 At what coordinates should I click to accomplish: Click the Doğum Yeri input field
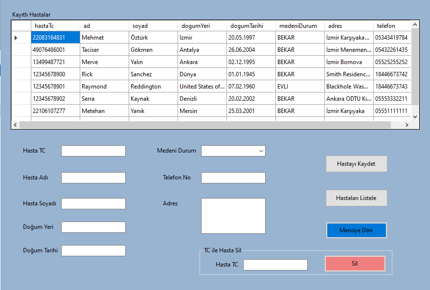point(93,227)
